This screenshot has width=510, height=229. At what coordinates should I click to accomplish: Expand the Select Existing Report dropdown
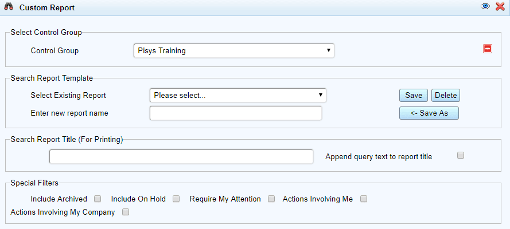click(238, 96)
